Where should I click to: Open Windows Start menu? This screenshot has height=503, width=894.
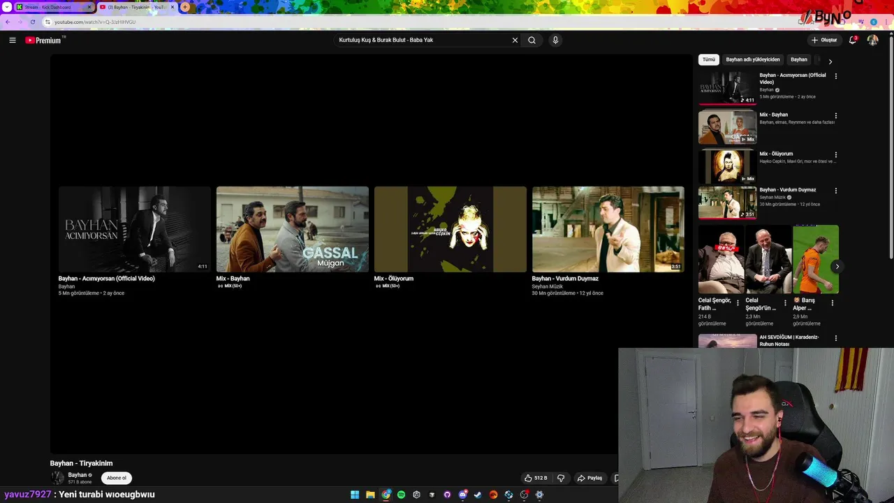coord(355,495)
